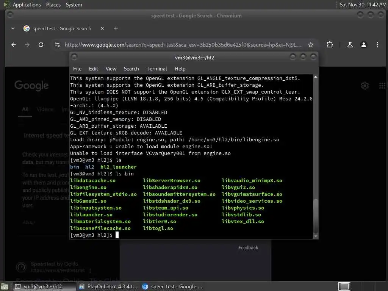The image size is (388, 291).
Task: Switch to speed test - Google taskbar entry
Action: click(172, 287)
